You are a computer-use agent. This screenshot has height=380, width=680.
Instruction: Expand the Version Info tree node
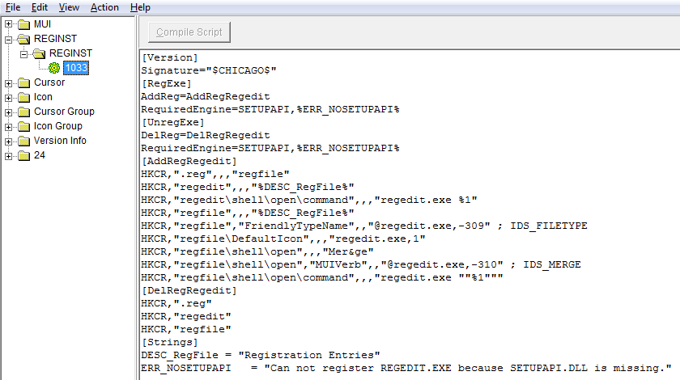pos(9,141)
